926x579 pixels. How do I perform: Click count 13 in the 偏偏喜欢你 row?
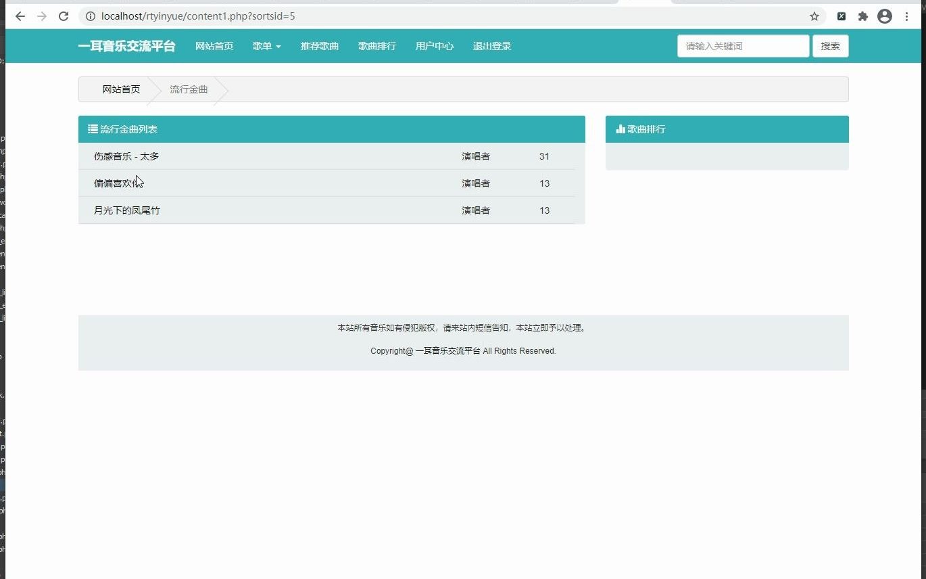544,183
